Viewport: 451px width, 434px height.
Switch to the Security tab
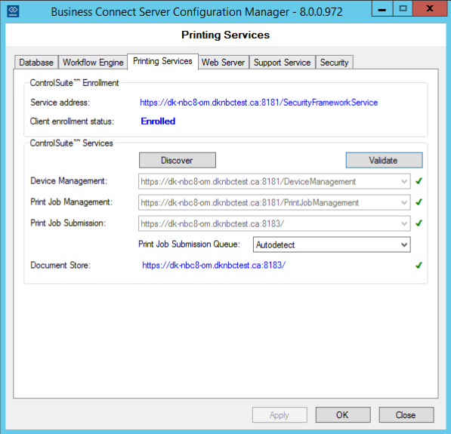click(334, 63)
